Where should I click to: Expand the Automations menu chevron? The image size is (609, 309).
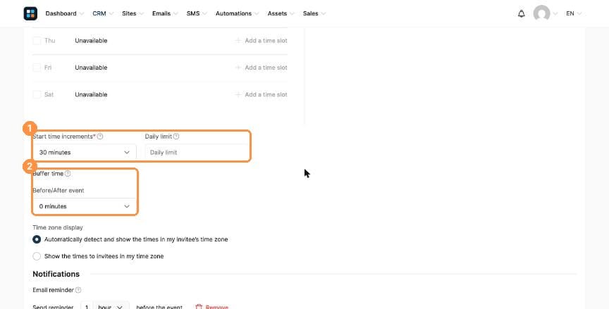pos(257,13)
